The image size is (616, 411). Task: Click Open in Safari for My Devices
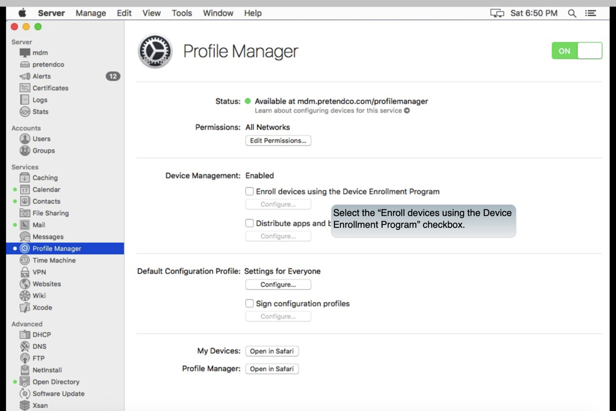tap(272, 351)
